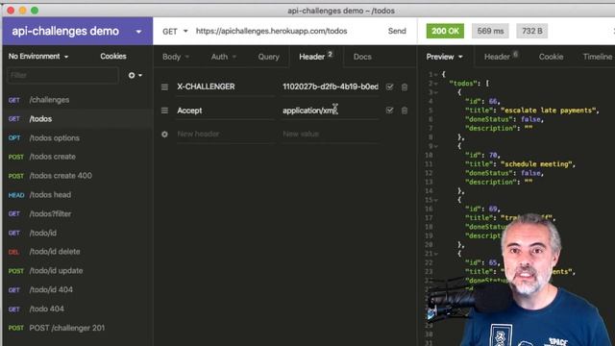Delete the Accept header with trash icon
The width and height of the screenshot is (615, 346).
[x=405, y=111]
